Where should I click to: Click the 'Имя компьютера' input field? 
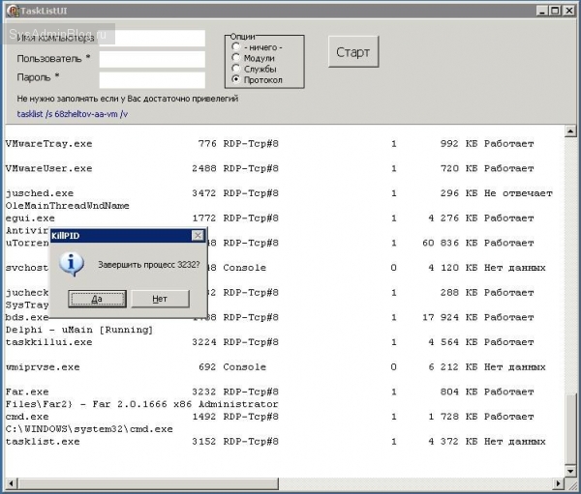pyautogui.click(x=152, y=38)
